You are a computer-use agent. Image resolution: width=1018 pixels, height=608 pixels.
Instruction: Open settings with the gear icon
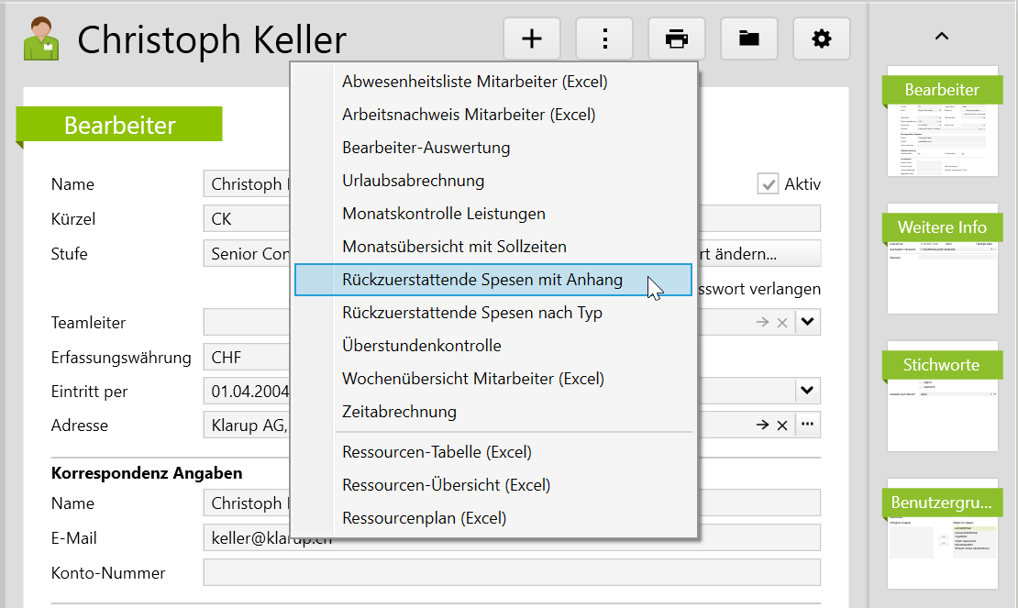tap(822, 39)
